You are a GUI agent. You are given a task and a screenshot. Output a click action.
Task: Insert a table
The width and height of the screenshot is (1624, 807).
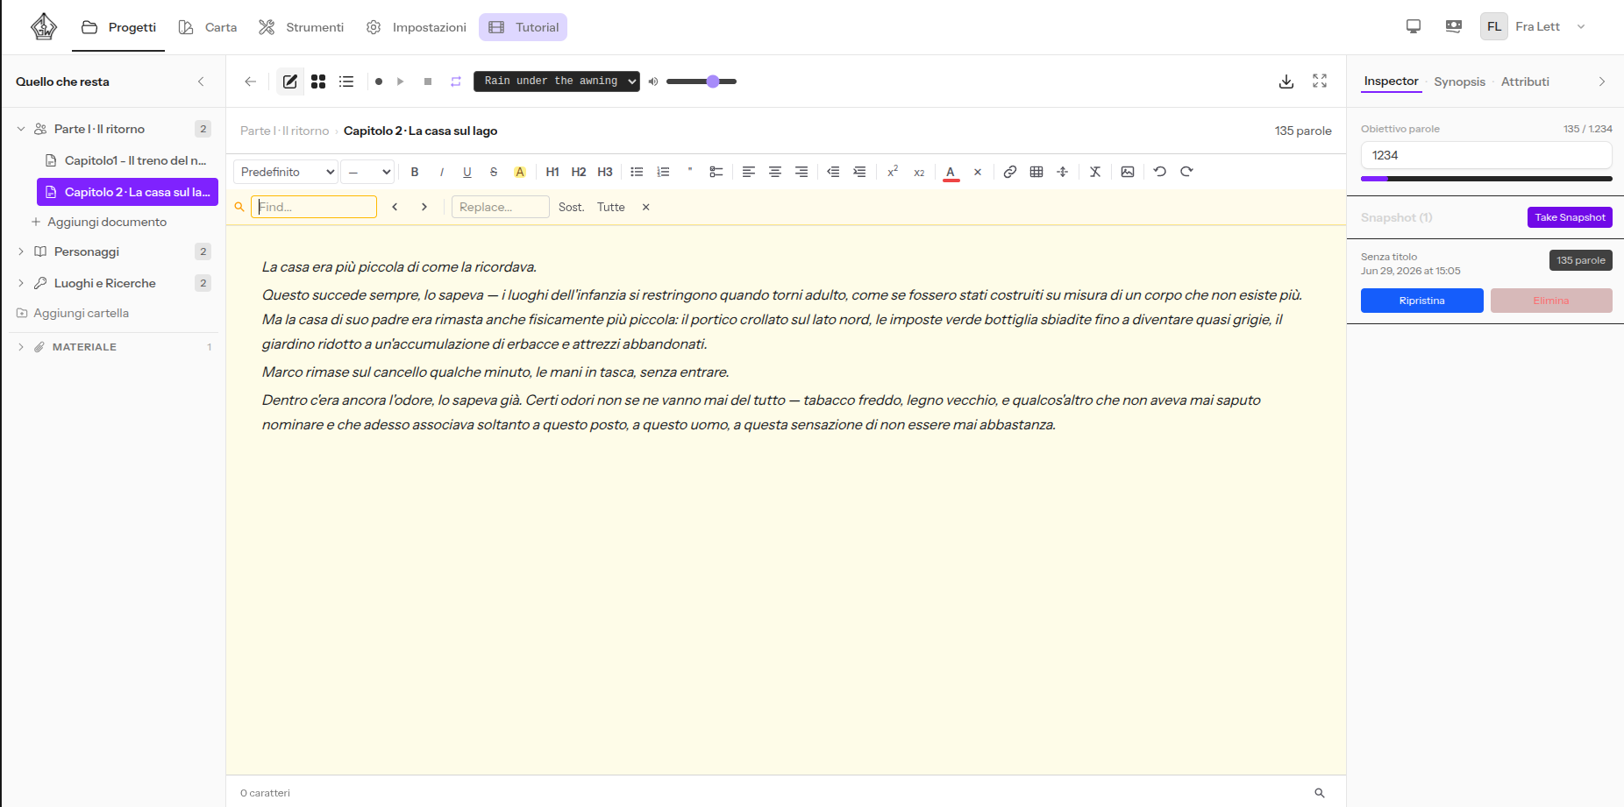tap(1036, 172)
